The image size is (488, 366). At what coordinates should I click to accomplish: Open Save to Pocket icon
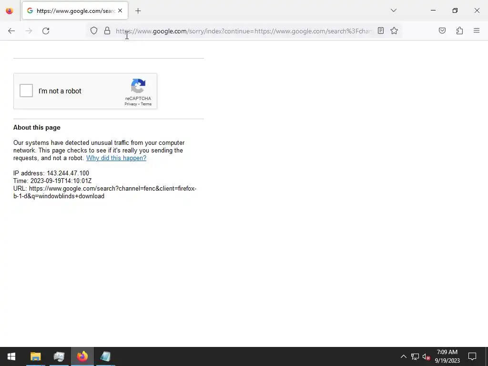point(442,30)
